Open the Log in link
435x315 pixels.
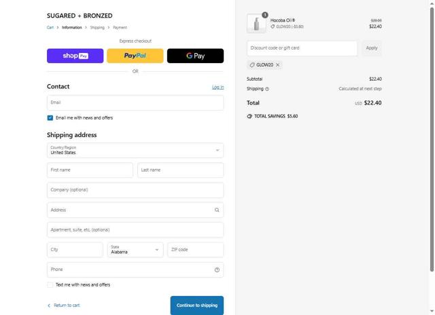click(x=217, y=88)
